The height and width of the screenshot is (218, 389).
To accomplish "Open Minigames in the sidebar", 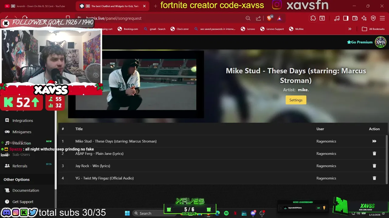I will (x=22, y=132).
